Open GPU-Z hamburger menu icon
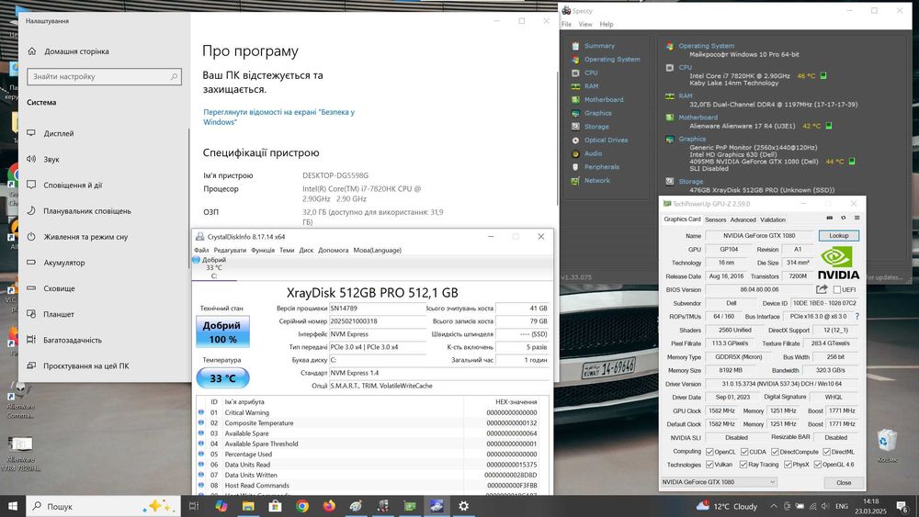 tap(857, 218)
